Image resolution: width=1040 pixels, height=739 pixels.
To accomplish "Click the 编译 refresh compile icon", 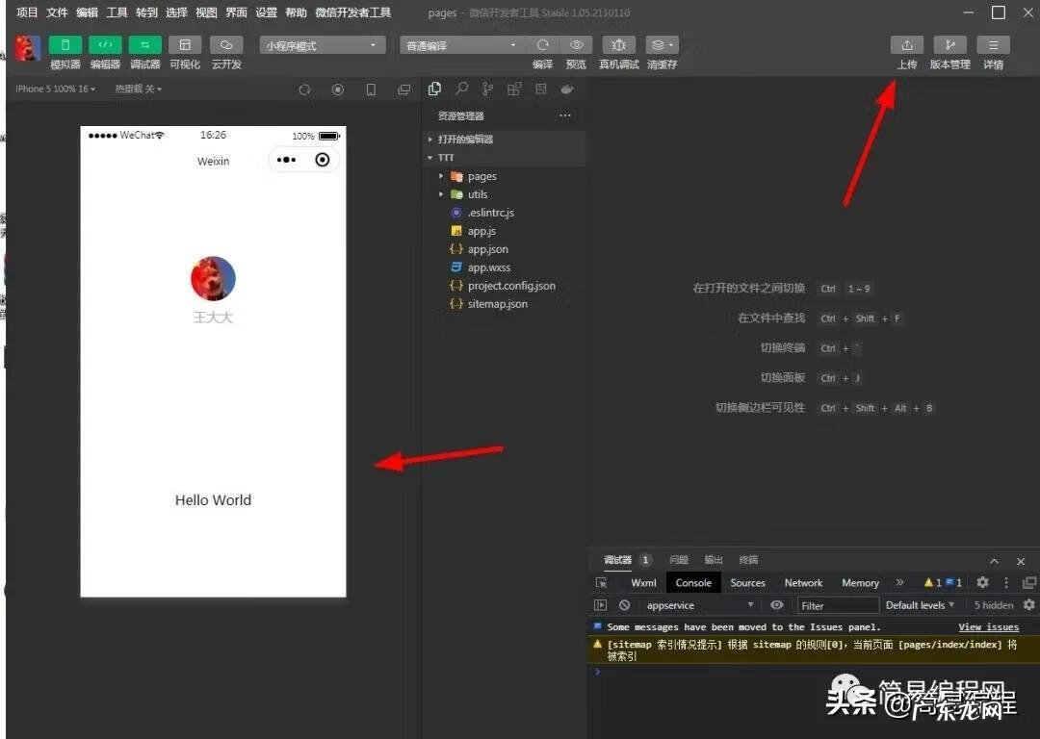I will [x=543, y=45].
